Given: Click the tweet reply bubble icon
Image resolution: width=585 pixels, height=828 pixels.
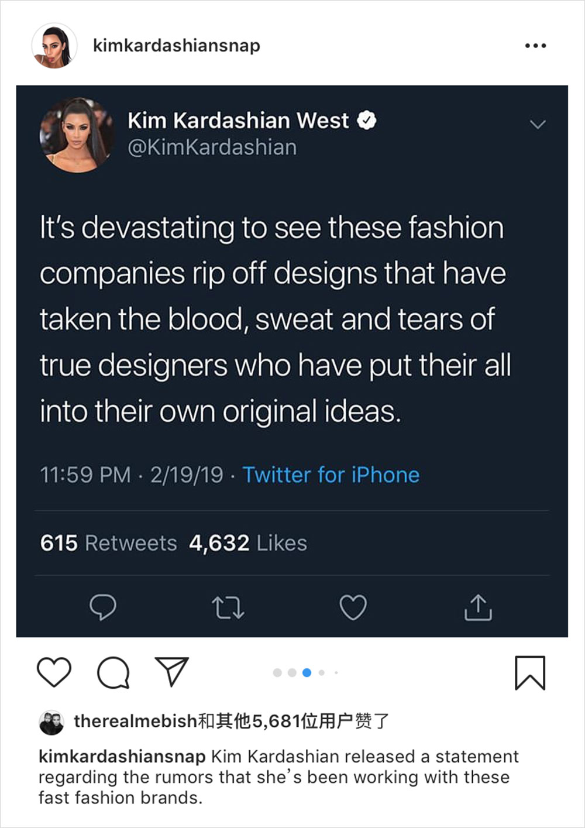Looking at the screenshot, I should pyautogui.click(x=103, y=608).
